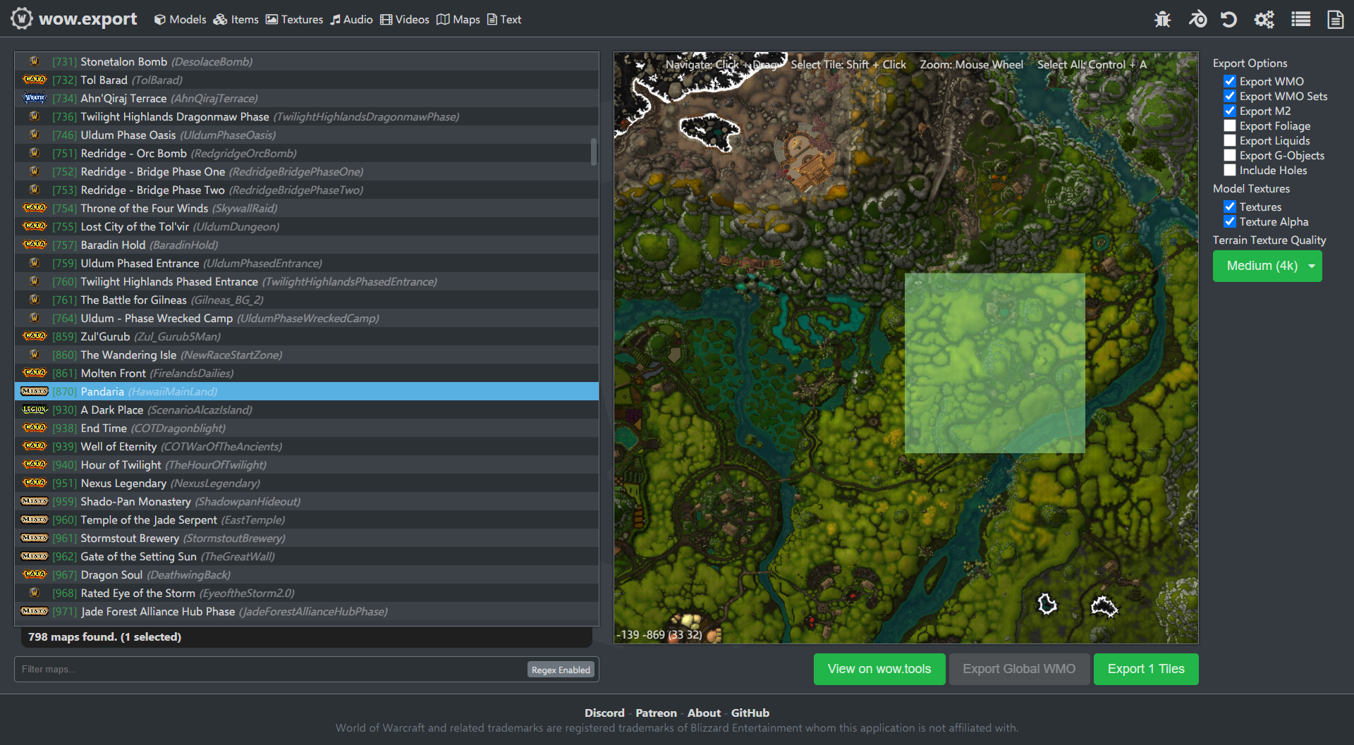
Task: Expand the Medium (4k) dropdown arrow
Action: pos(1312,266)
